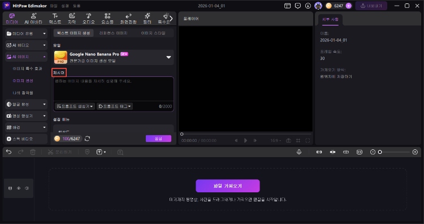Click the timeline zoom slider handle
424x224 pixels.
click(380, 152)
